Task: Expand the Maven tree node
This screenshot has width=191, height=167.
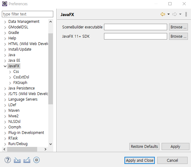Action: [5, 111]
